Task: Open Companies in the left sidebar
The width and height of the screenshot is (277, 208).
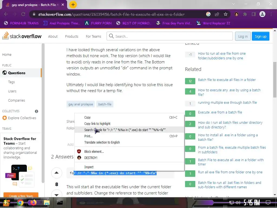Action: pos(17,100)
